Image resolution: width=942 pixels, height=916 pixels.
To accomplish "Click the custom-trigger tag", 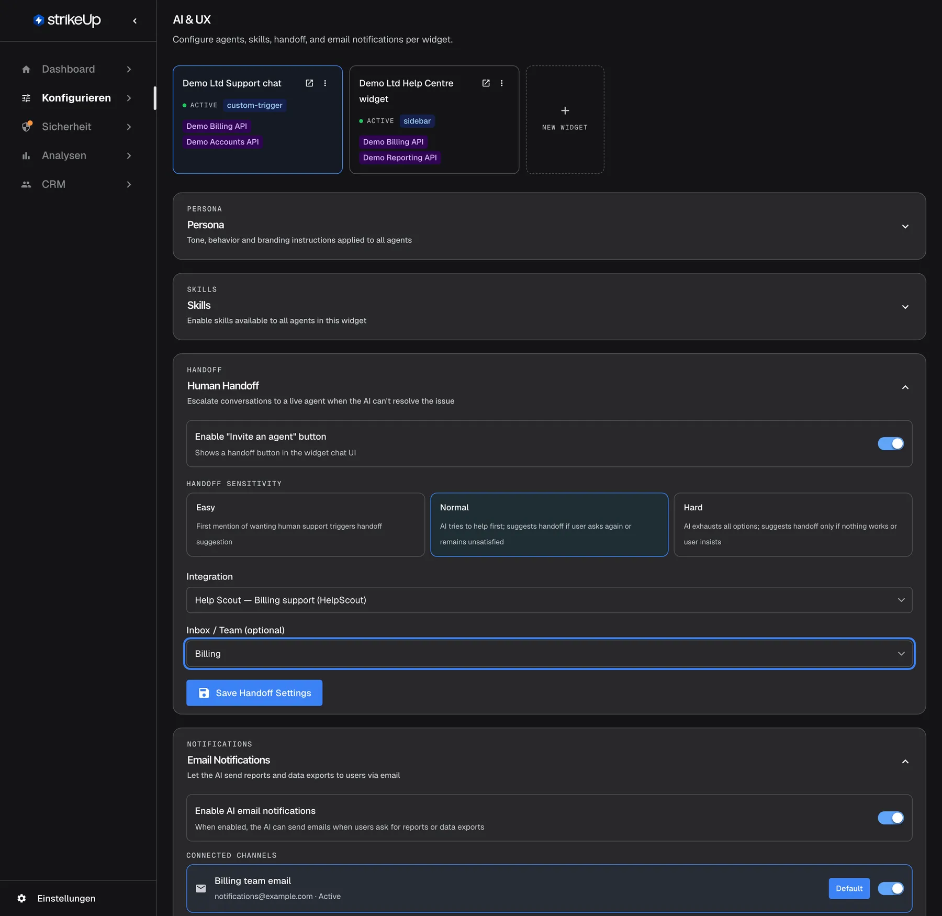I will pyautogui.click(x=254, y=105).
